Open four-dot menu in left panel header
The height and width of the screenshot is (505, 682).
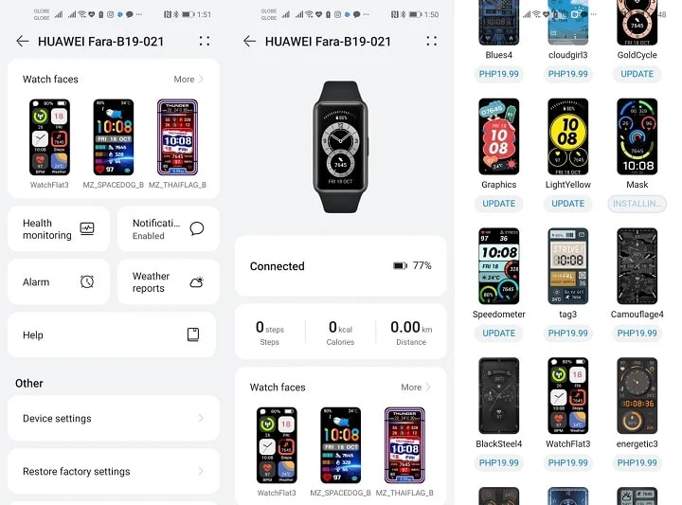pos(205,42)
